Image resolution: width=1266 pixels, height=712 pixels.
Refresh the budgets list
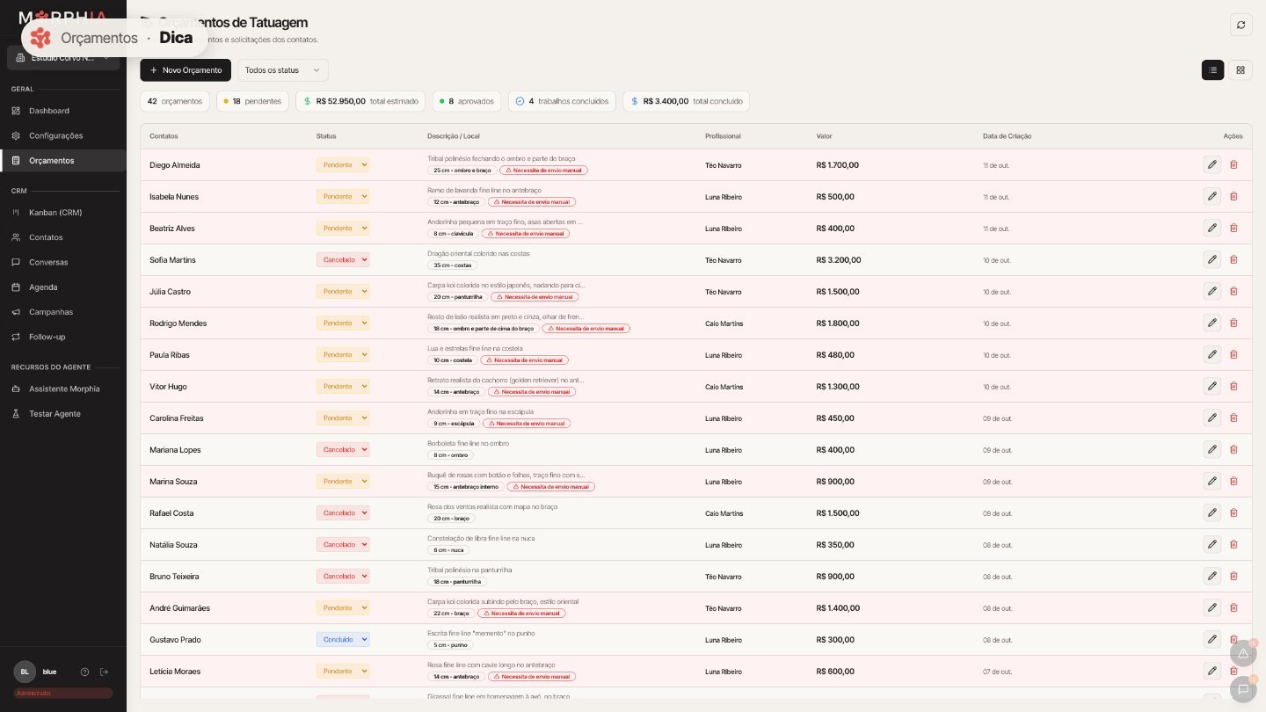1241,25
